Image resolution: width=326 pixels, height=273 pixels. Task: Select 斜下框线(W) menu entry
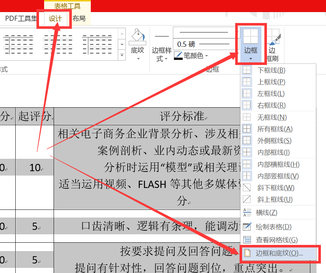tap(278, 188)
